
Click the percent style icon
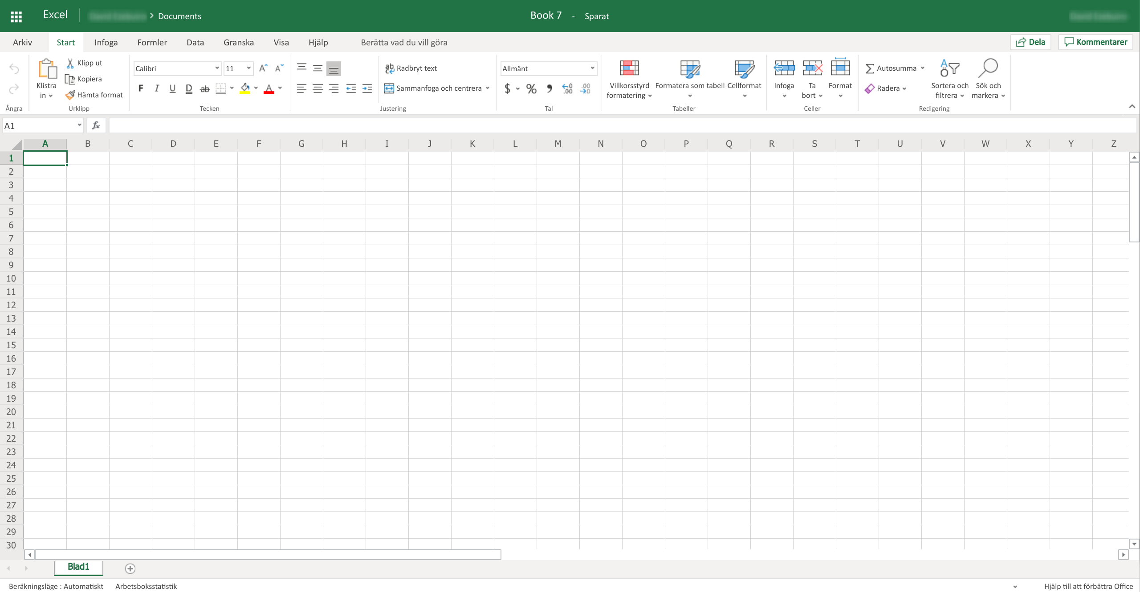pos(531,89)
